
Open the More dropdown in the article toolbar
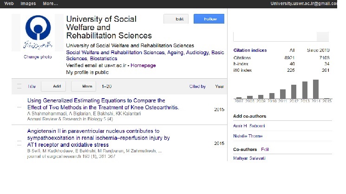[x=87, y=86]
